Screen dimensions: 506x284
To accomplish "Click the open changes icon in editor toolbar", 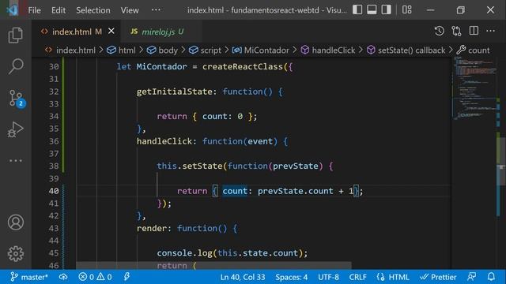I will tap(457, 31).
